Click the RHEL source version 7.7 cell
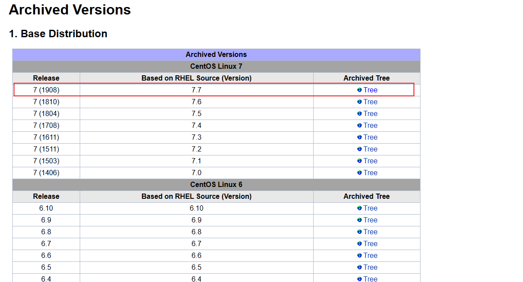523x282 pixels. click(197, 90)
